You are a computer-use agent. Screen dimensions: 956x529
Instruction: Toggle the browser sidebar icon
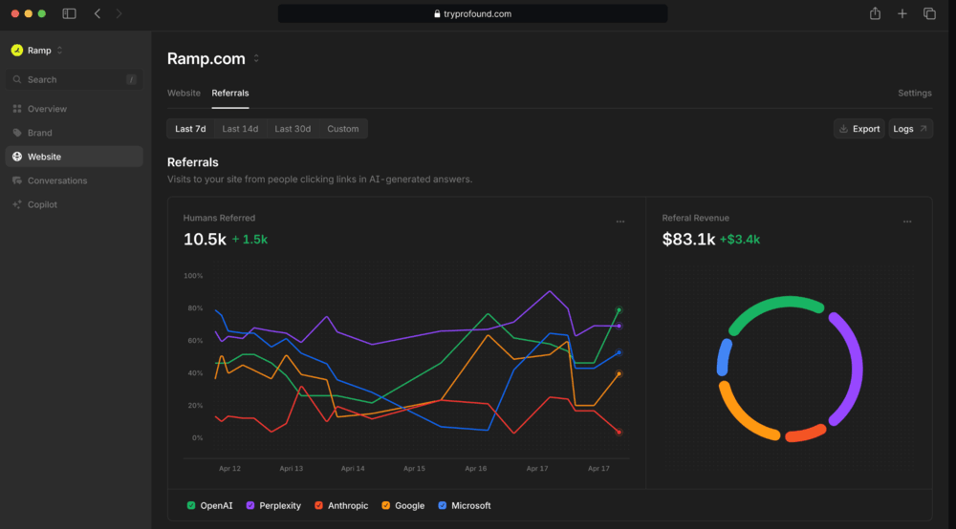click(x=69, y=13)
